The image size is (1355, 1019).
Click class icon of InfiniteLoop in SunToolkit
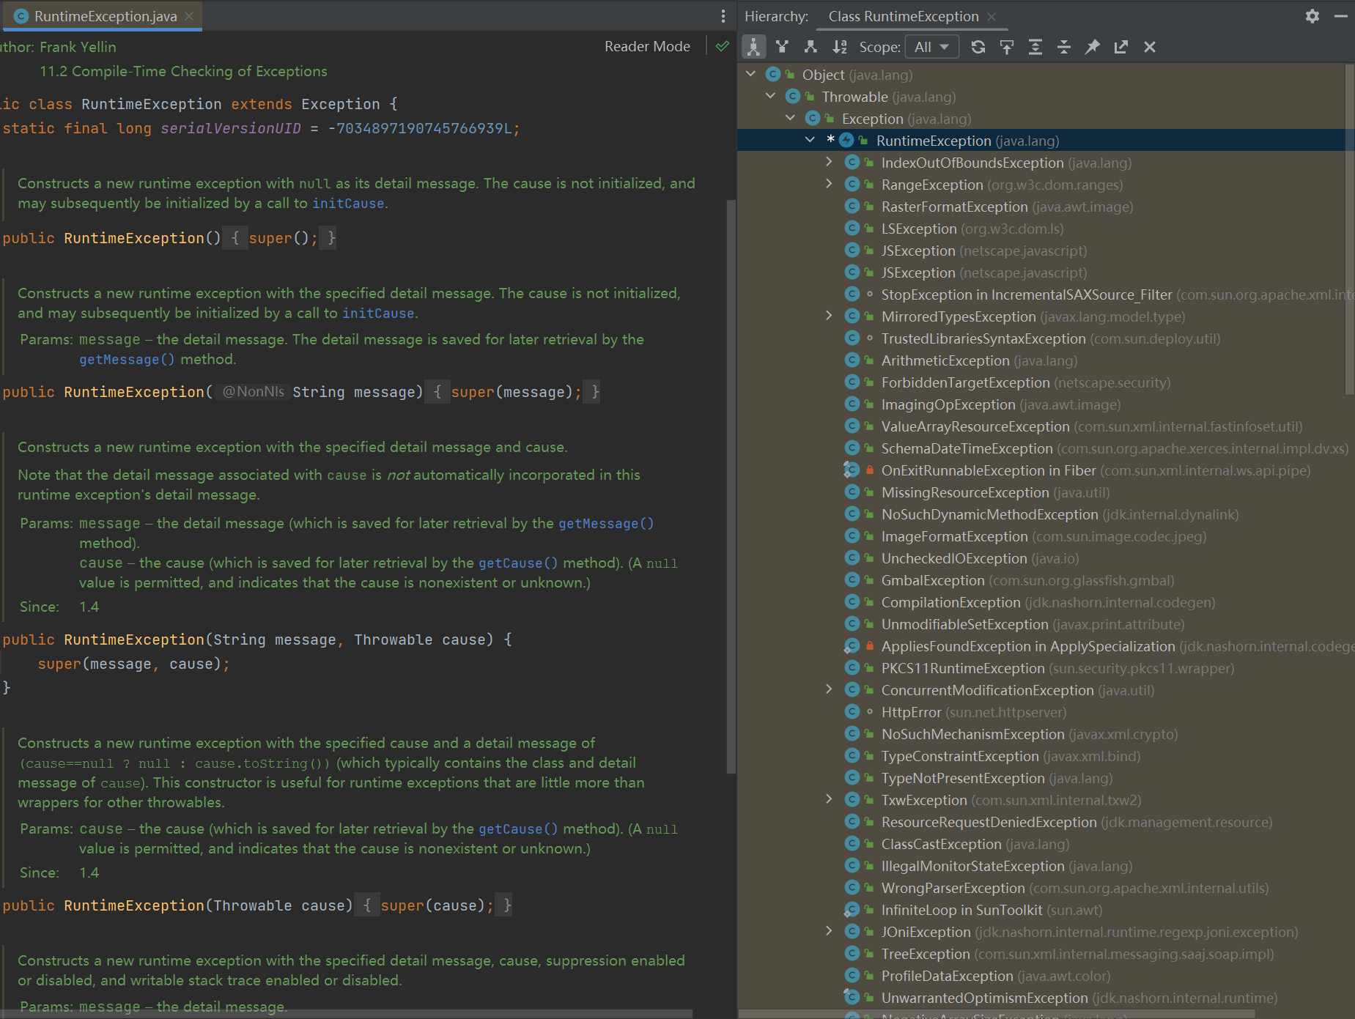pos(852,910)
